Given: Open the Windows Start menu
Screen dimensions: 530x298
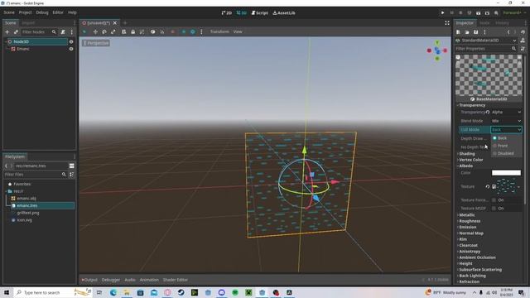Looking at the screenshot, I should [x=7, y=292].
